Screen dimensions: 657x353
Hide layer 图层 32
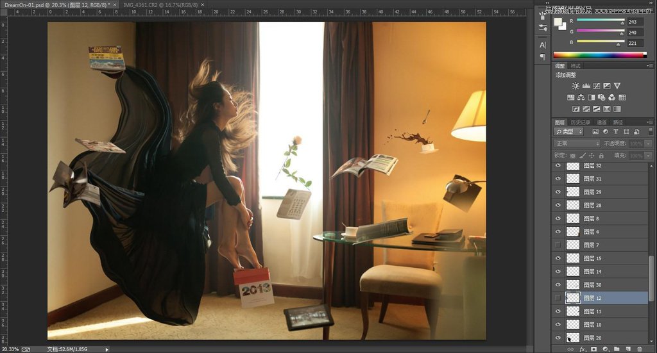[x=558, y=166]
